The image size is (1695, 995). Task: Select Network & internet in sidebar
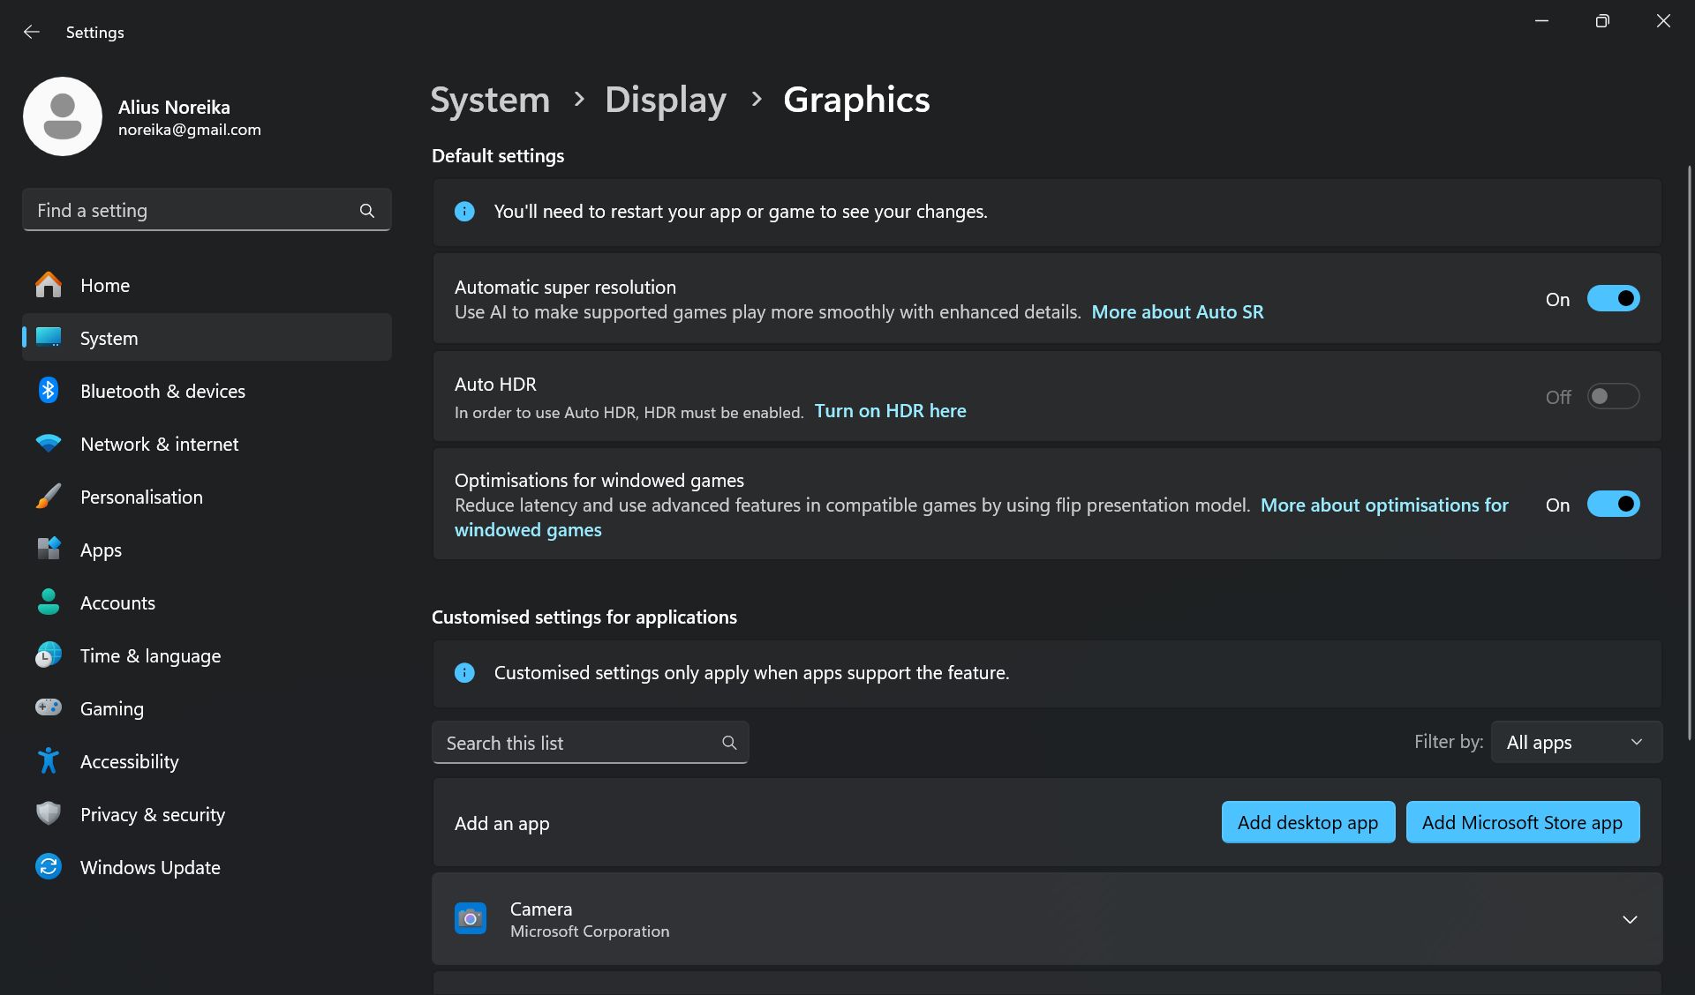(x=159, y=444)
